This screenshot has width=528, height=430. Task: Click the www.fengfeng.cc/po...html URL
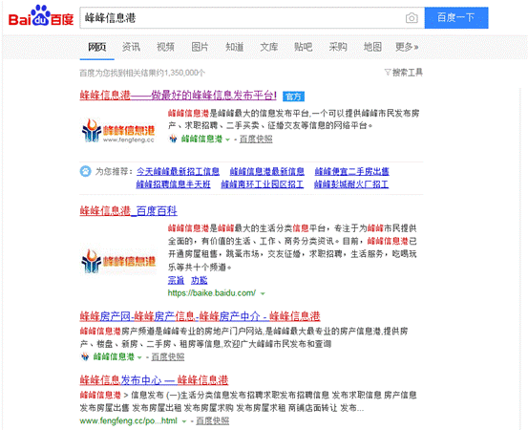(128, 420)
